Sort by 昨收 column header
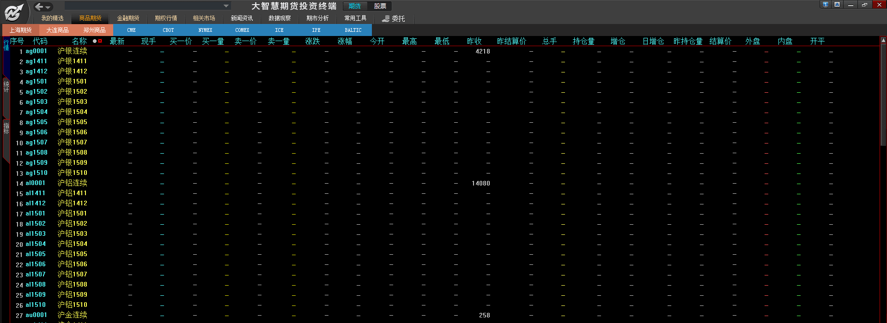The image size is (887, 323). (474, 41)
